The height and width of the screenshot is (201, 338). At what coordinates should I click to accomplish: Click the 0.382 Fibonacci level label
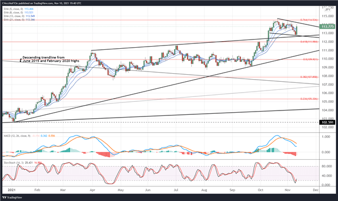pyautogui.click(x=309, y=77)
